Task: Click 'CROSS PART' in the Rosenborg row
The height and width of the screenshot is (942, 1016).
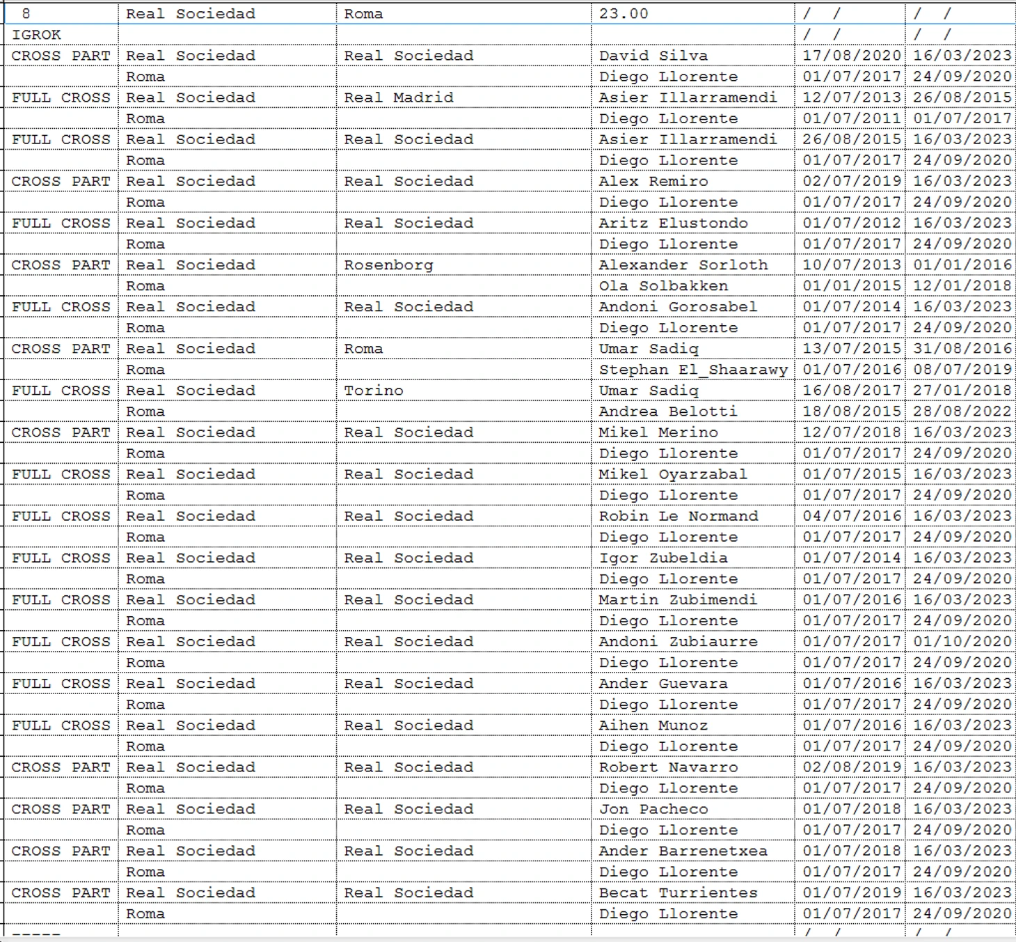Action: [x=61, y=265]
